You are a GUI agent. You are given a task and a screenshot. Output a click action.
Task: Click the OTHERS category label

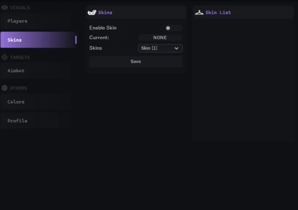pos(18,88)
